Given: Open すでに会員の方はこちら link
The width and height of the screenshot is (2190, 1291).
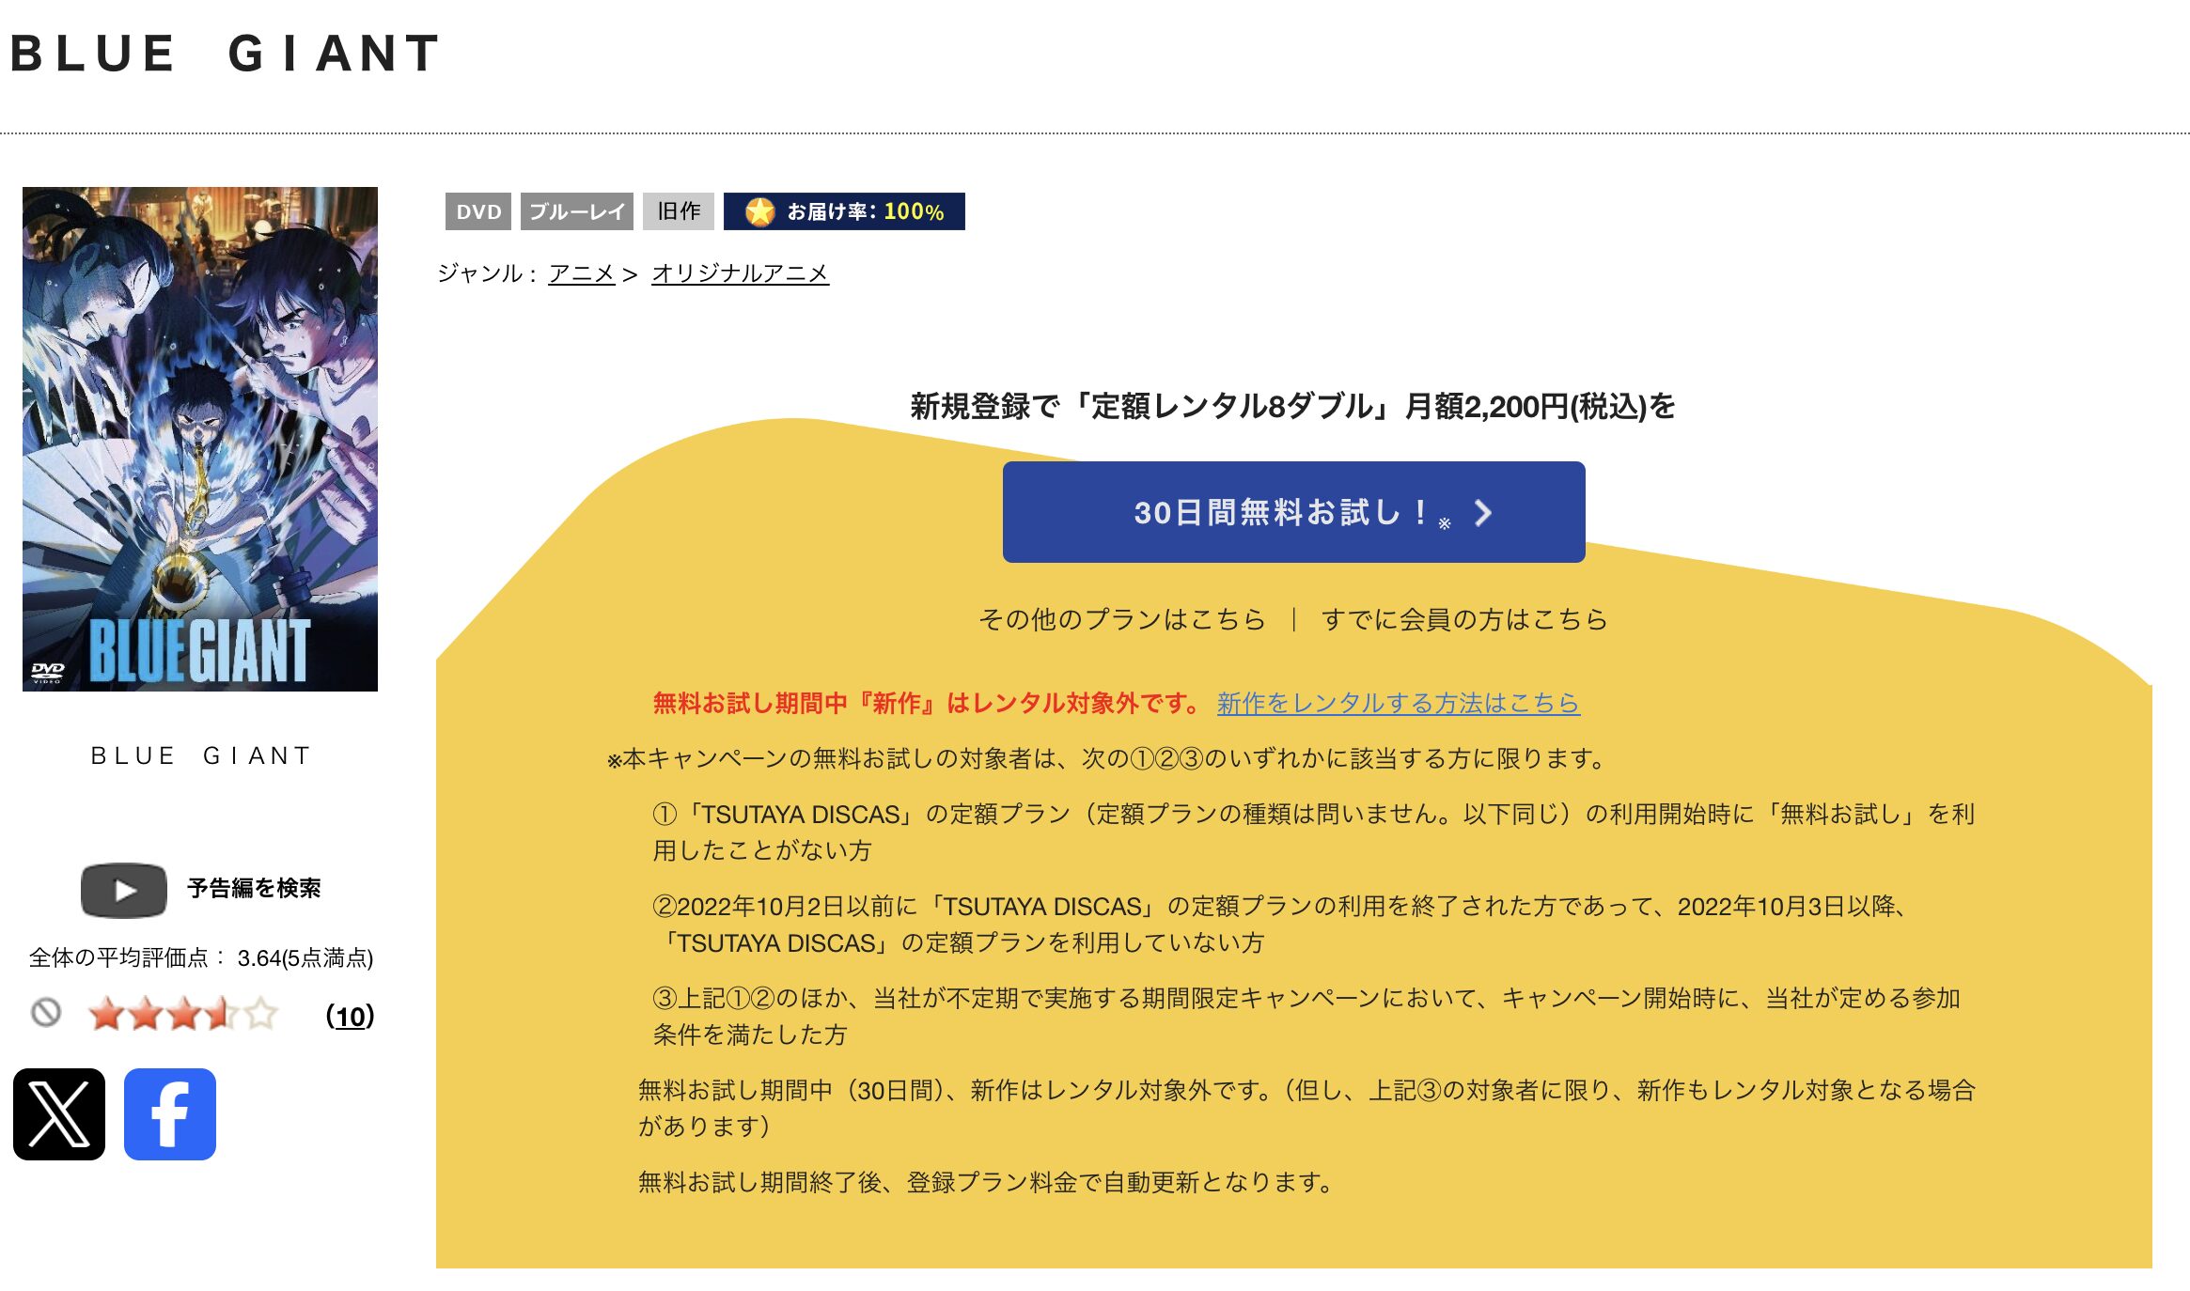Looking at the screenshot, I should 1464,619.
